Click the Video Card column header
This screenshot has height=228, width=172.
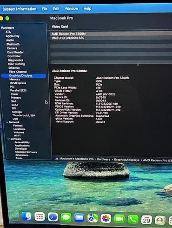[60, 27]
